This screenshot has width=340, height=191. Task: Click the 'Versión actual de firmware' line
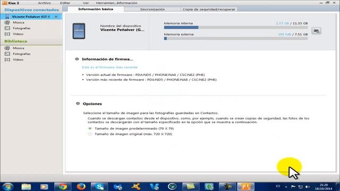tap(145, 75)
